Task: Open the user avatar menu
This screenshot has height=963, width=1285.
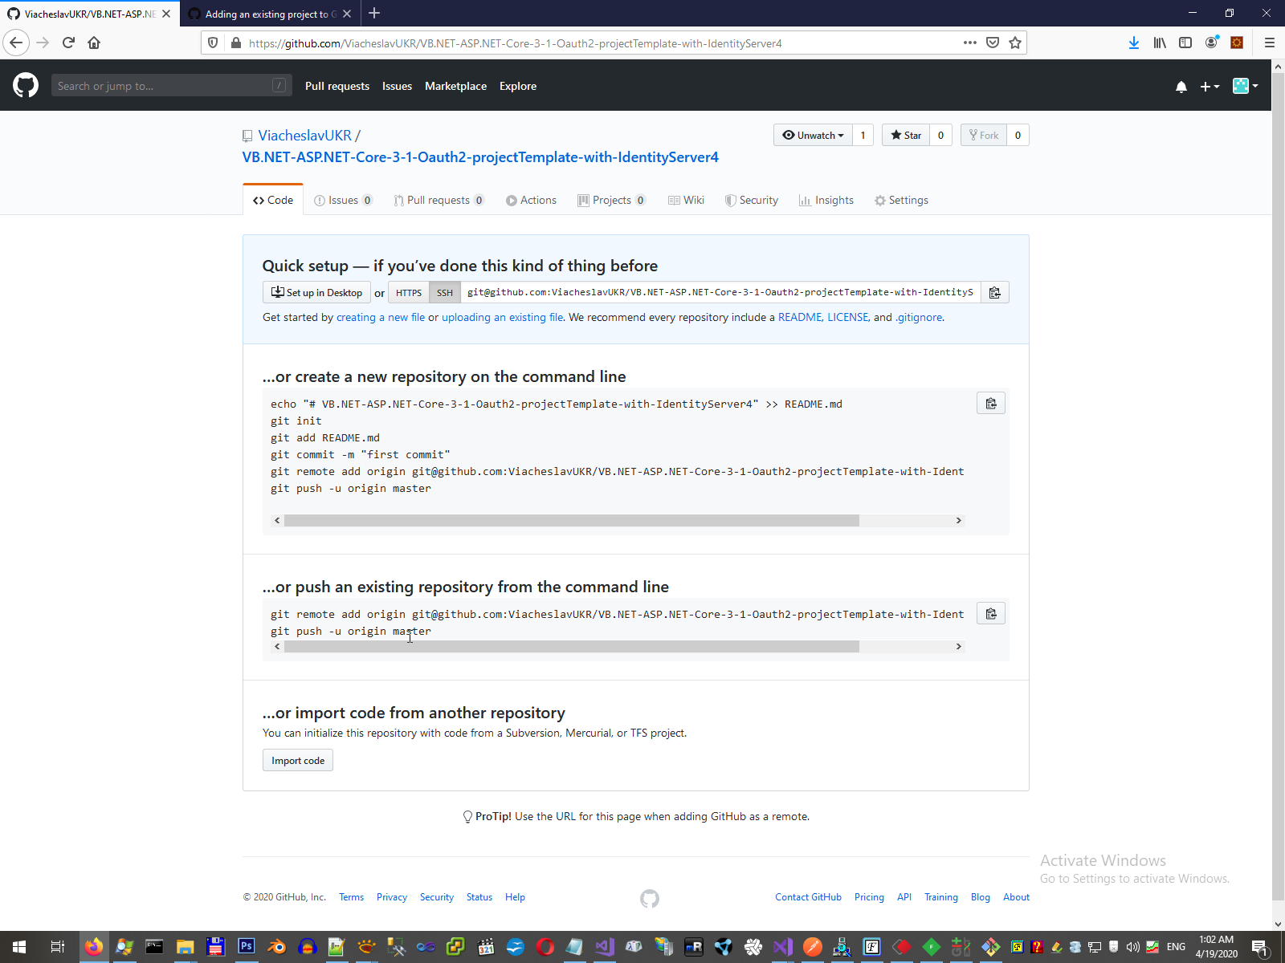Action: coord(1245,86)
